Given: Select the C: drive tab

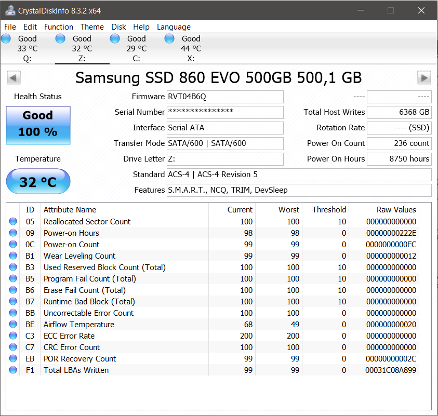Looking at the screenshot, I should coord(137,49).
